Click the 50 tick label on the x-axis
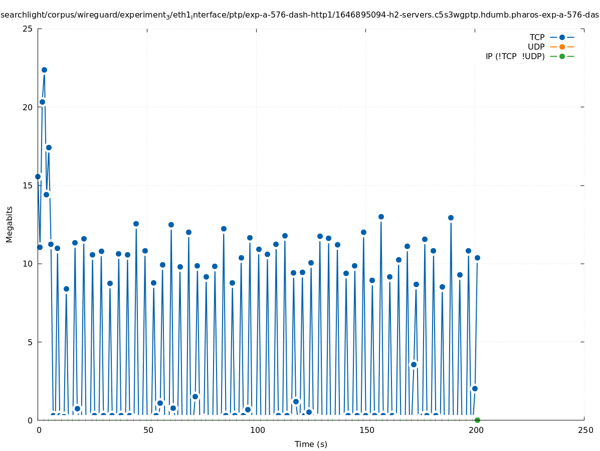The height and width of the screenshot is (451, 600). (147, 430)
